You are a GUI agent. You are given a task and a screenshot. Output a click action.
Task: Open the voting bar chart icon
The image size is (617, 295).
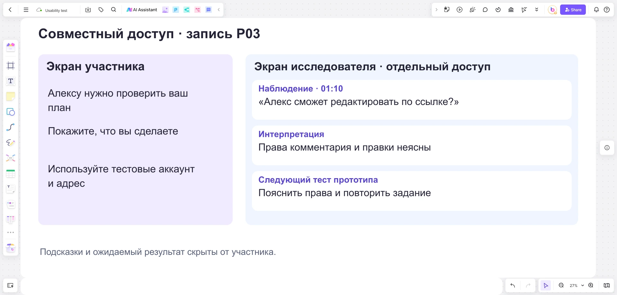(511, 10)
